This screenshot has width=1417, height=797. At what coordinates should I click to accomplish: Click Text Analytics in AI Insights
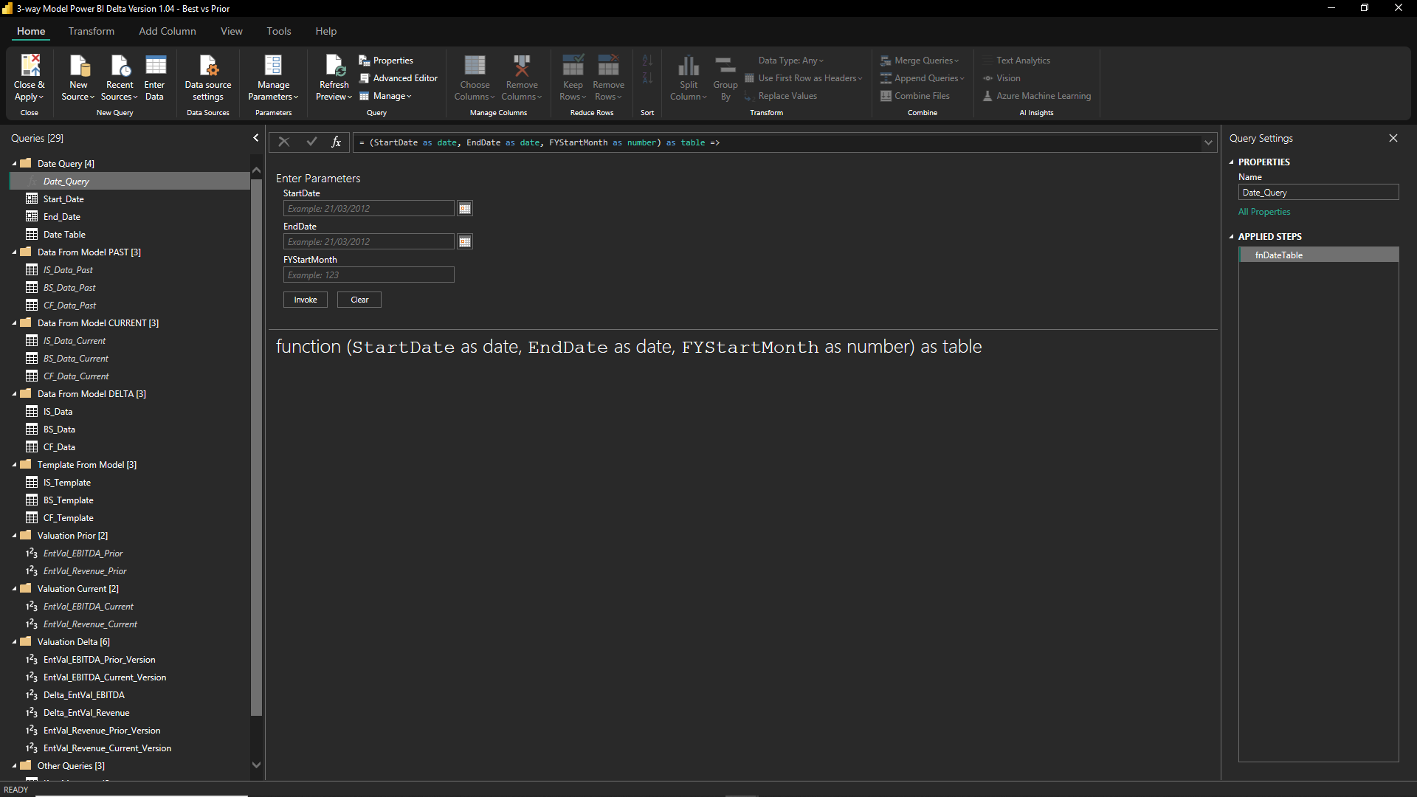[x=1016, y=61]
